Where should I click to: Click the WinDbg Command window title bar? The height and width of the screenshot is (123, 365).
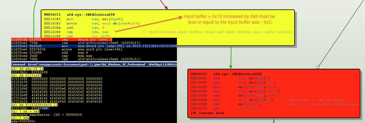coord(94,64)
